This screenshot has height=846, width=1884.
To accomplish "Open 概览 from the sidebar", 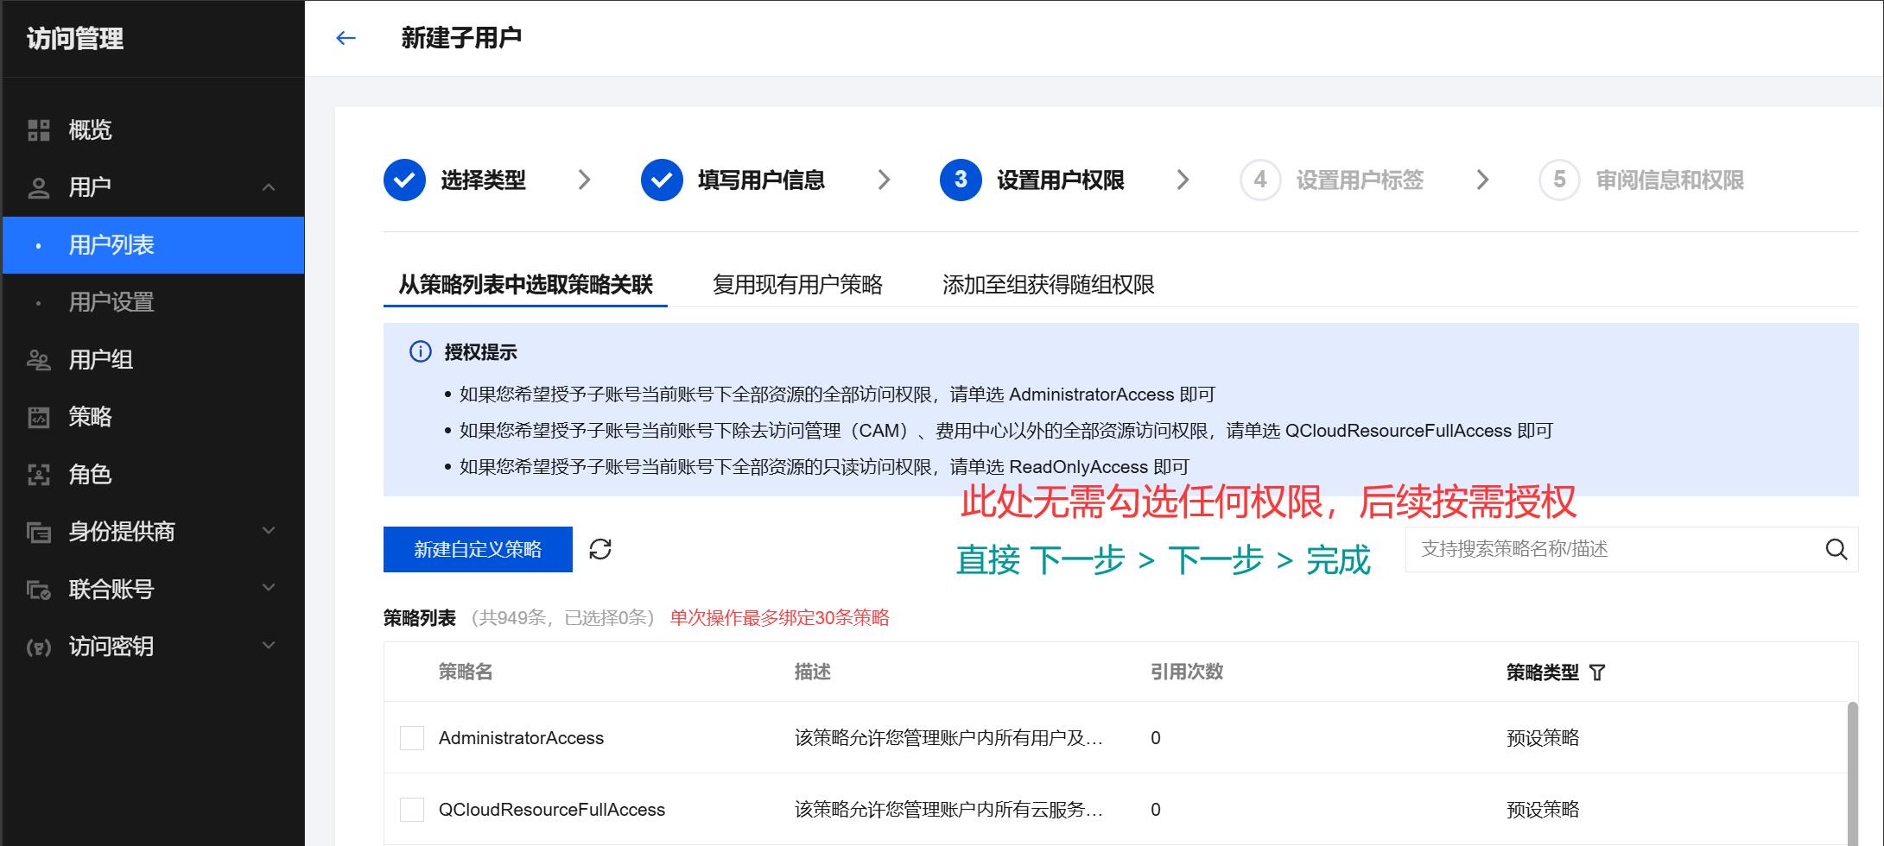I will 90,129.
